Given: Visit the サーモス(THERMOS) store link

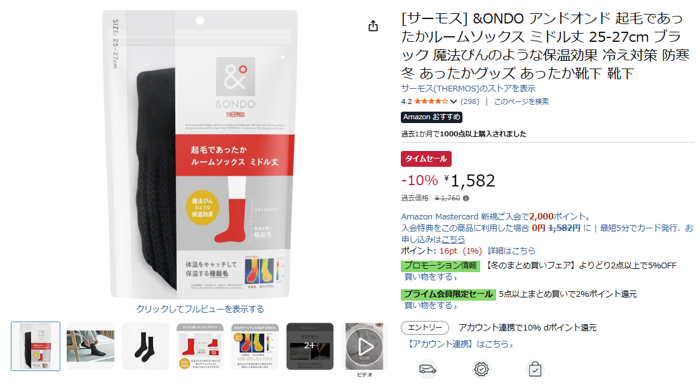Looking at the screenshot, I should pos(468,88).
